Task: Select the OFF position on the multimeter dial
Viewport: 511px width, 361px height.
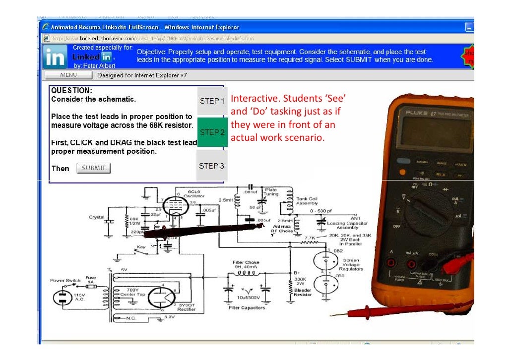Action: 396,226
